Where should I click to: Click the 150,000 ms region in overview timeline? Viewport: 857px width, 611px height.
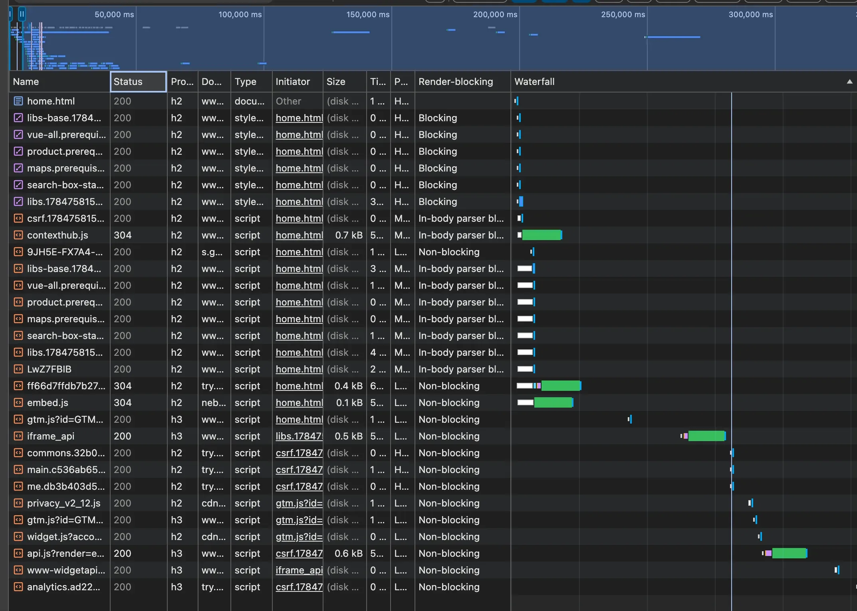point(367,14)
